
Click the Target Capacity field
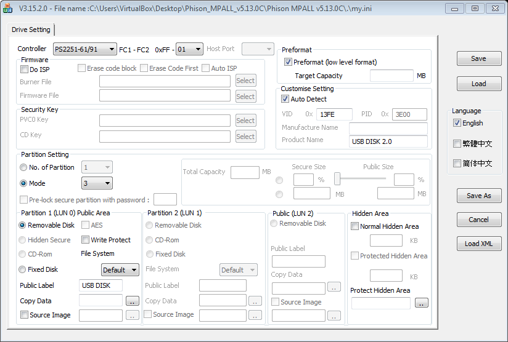tap(391, 76)
